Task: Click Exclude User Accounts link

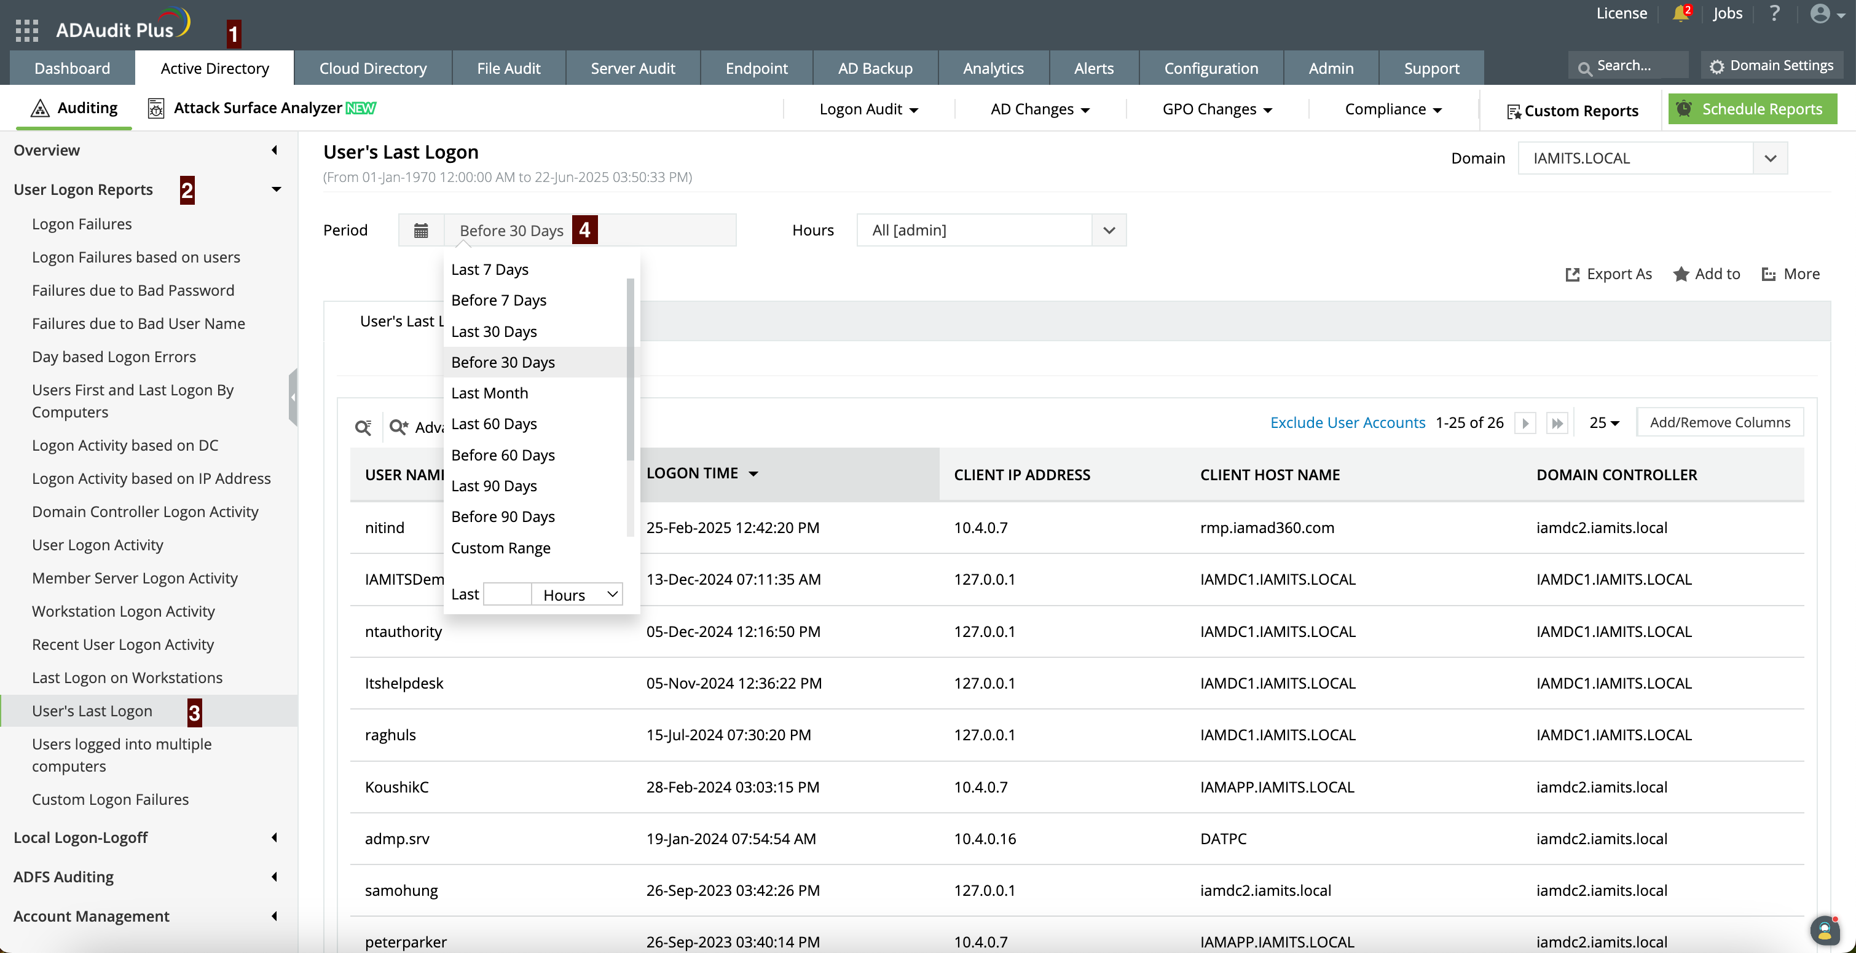Action: 1347,422
